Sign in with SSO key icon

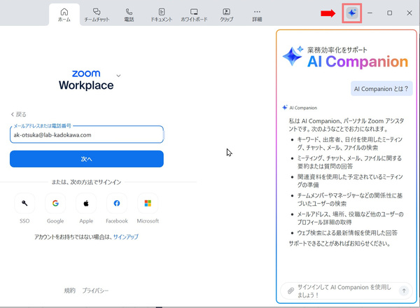[x=24, y=203]
